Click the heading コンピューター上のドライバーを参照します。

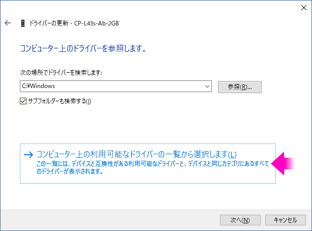tap(83, 48)
